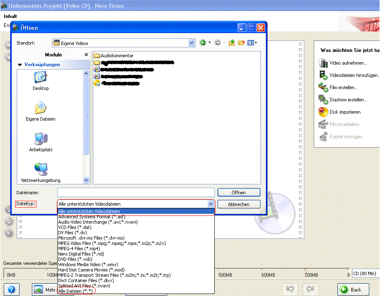Choose VCD Files (*.dat)
This screenshot has height=296, width=391.
pos(136,227)
